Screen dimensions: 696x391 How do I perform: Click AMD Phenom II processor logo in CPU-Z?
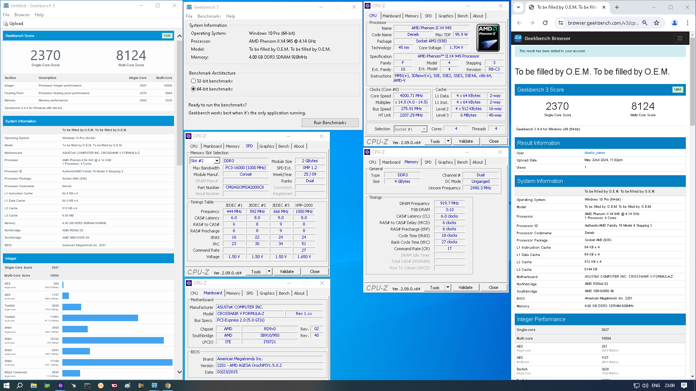[x=488, y=38]
